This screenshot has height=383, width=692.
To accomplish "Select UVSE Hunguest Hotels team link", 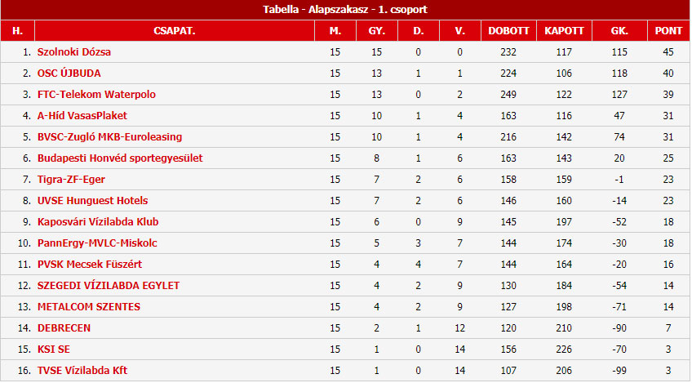I will tap(93, 201).
